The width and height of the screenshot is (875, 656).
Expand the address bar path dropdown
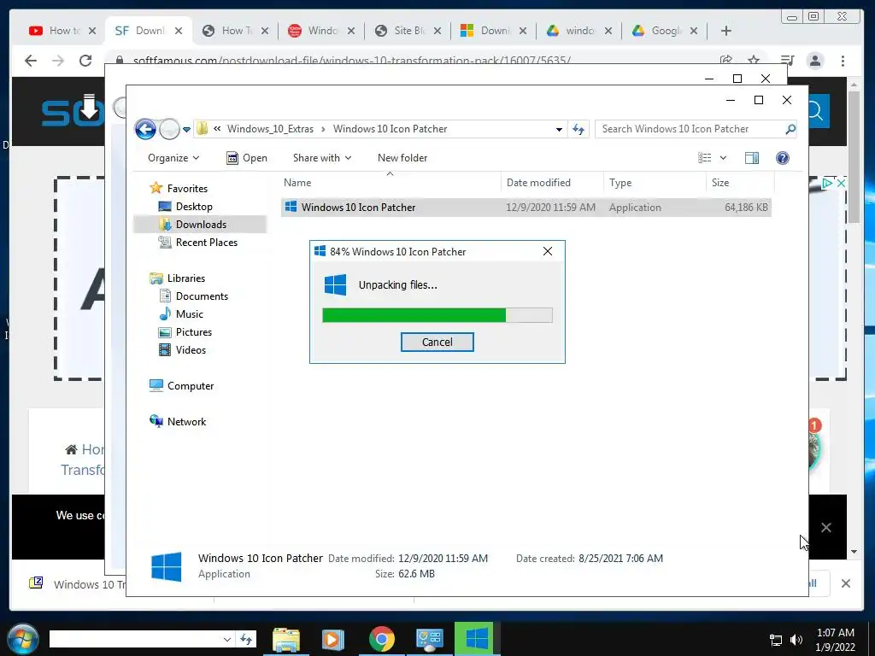click(x=559, y=130)
